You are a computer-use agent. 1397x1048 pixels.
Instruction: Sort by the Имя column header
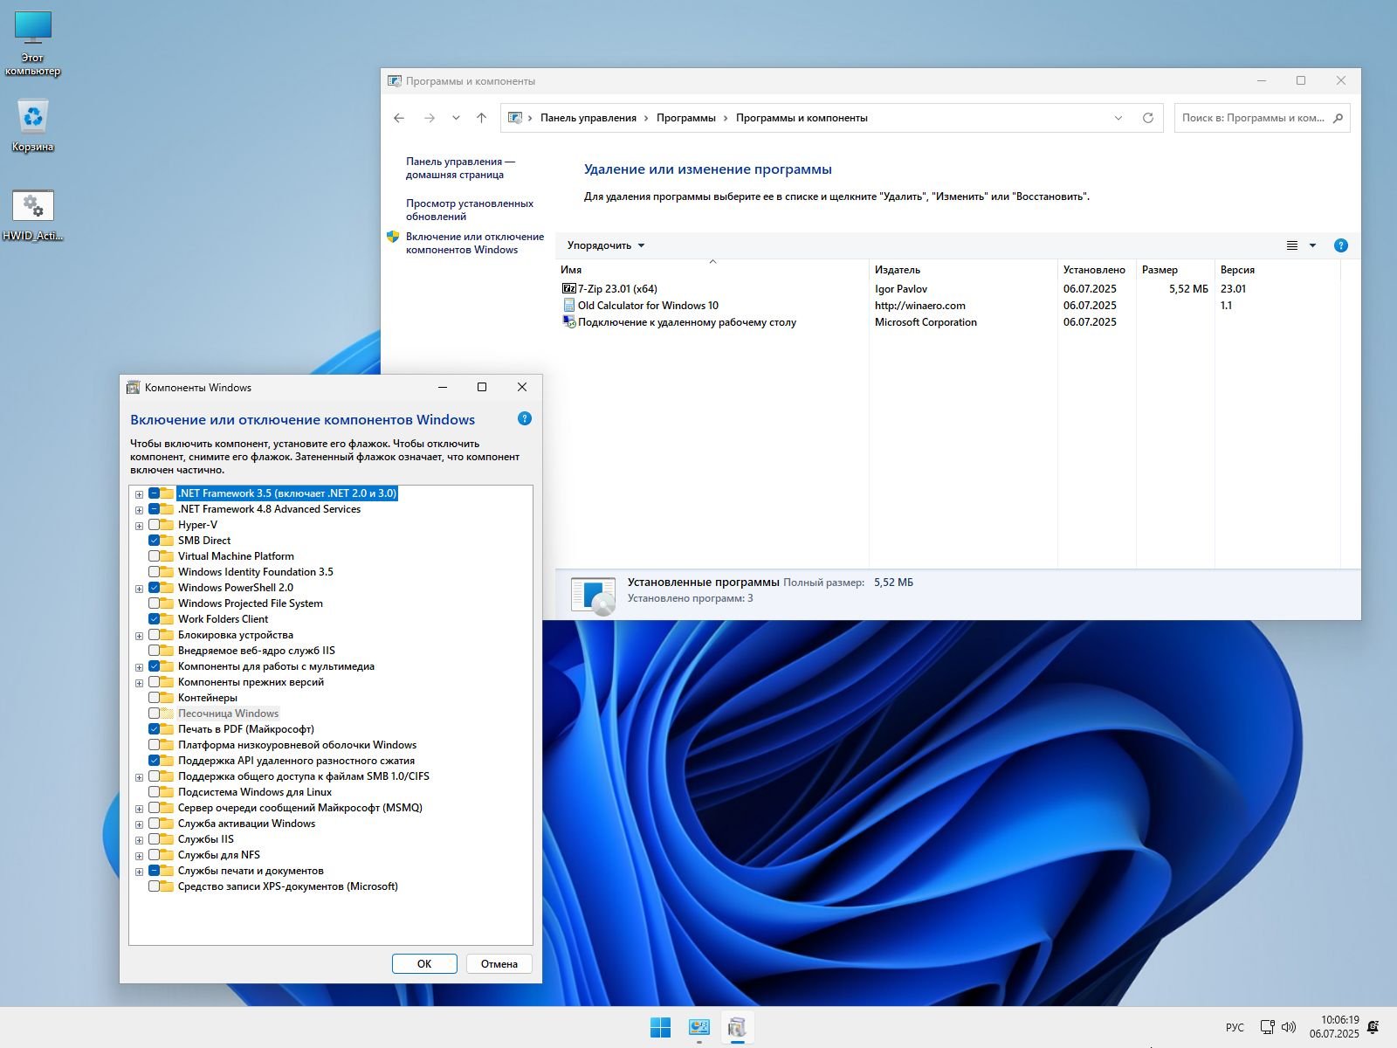click(712, 270)
